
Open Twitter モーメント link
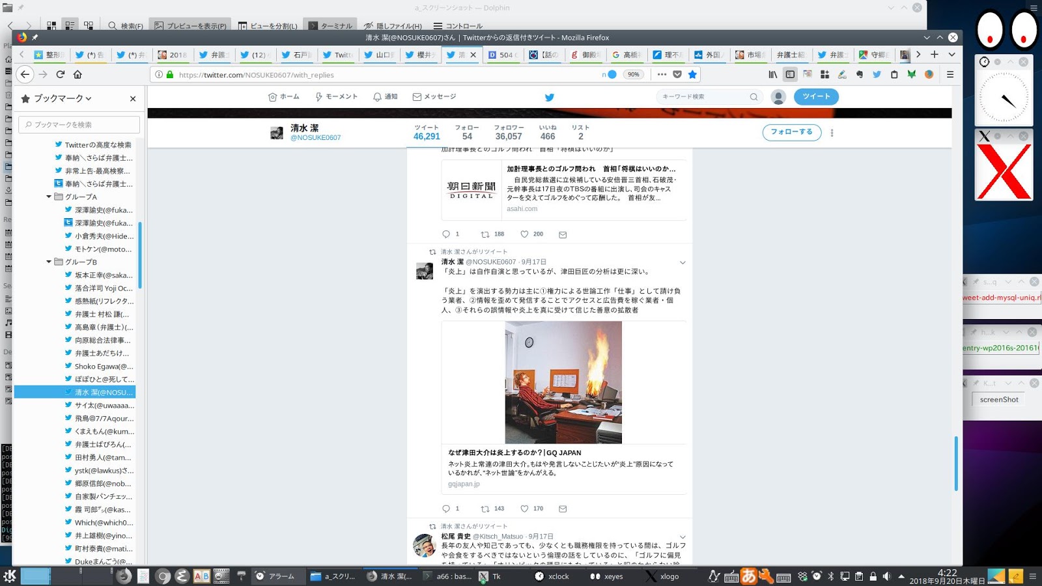(336, 96)
